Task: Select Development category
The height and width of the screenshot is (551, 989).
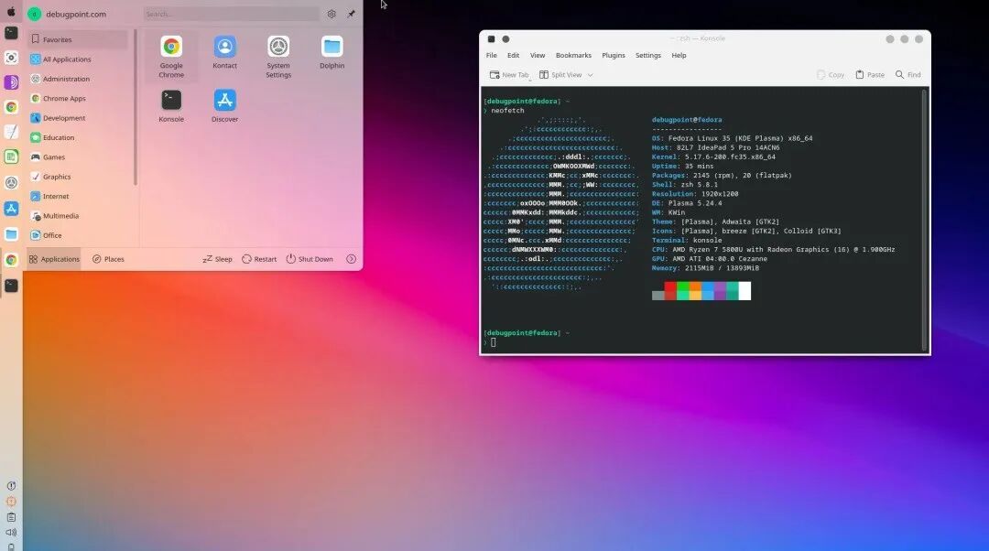Action: tap(78, 118)
